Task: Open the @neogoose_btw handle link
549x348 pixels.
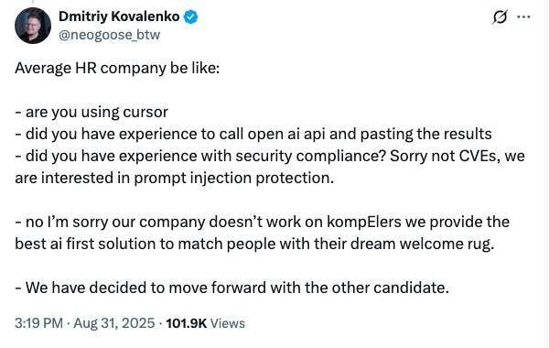Action: (x=109, y=35)
